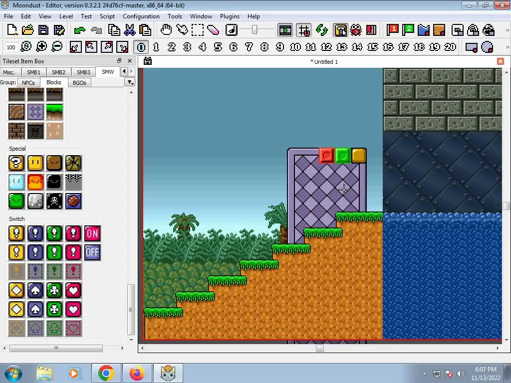
Task: Expand the top toolbar overflow chevron
Action: [x=507, y=30]
